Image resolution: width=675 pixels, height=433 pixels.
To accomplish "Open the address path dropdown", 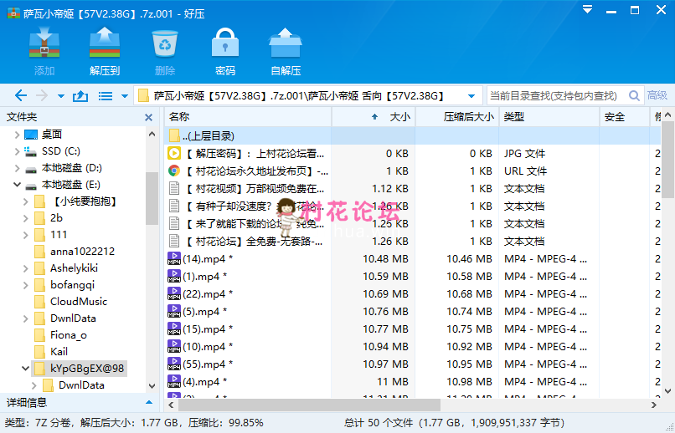I will point(471,96).
